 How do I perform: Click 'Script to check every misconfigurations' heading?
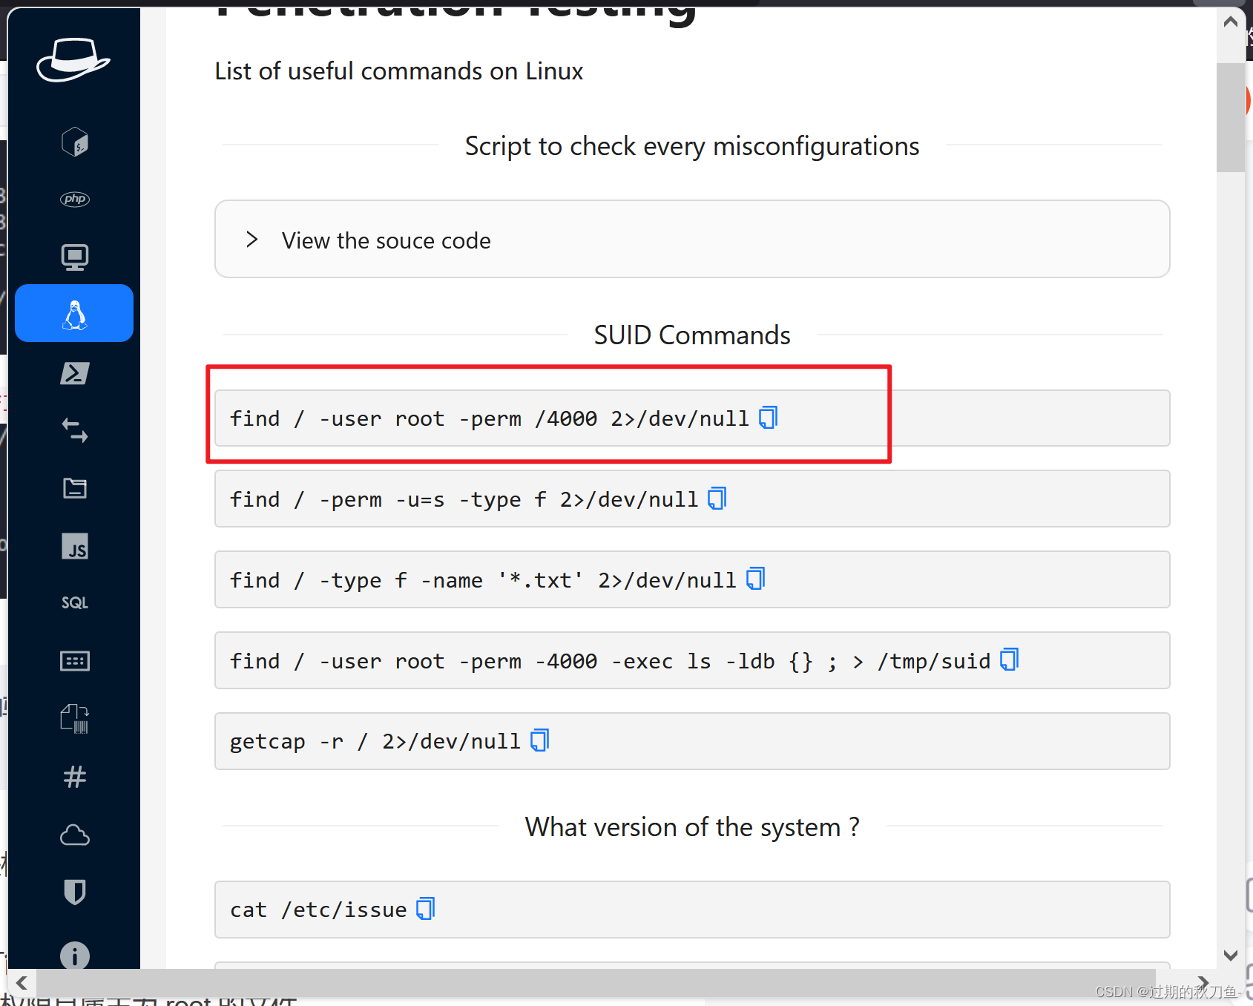[x=692, y=146]
